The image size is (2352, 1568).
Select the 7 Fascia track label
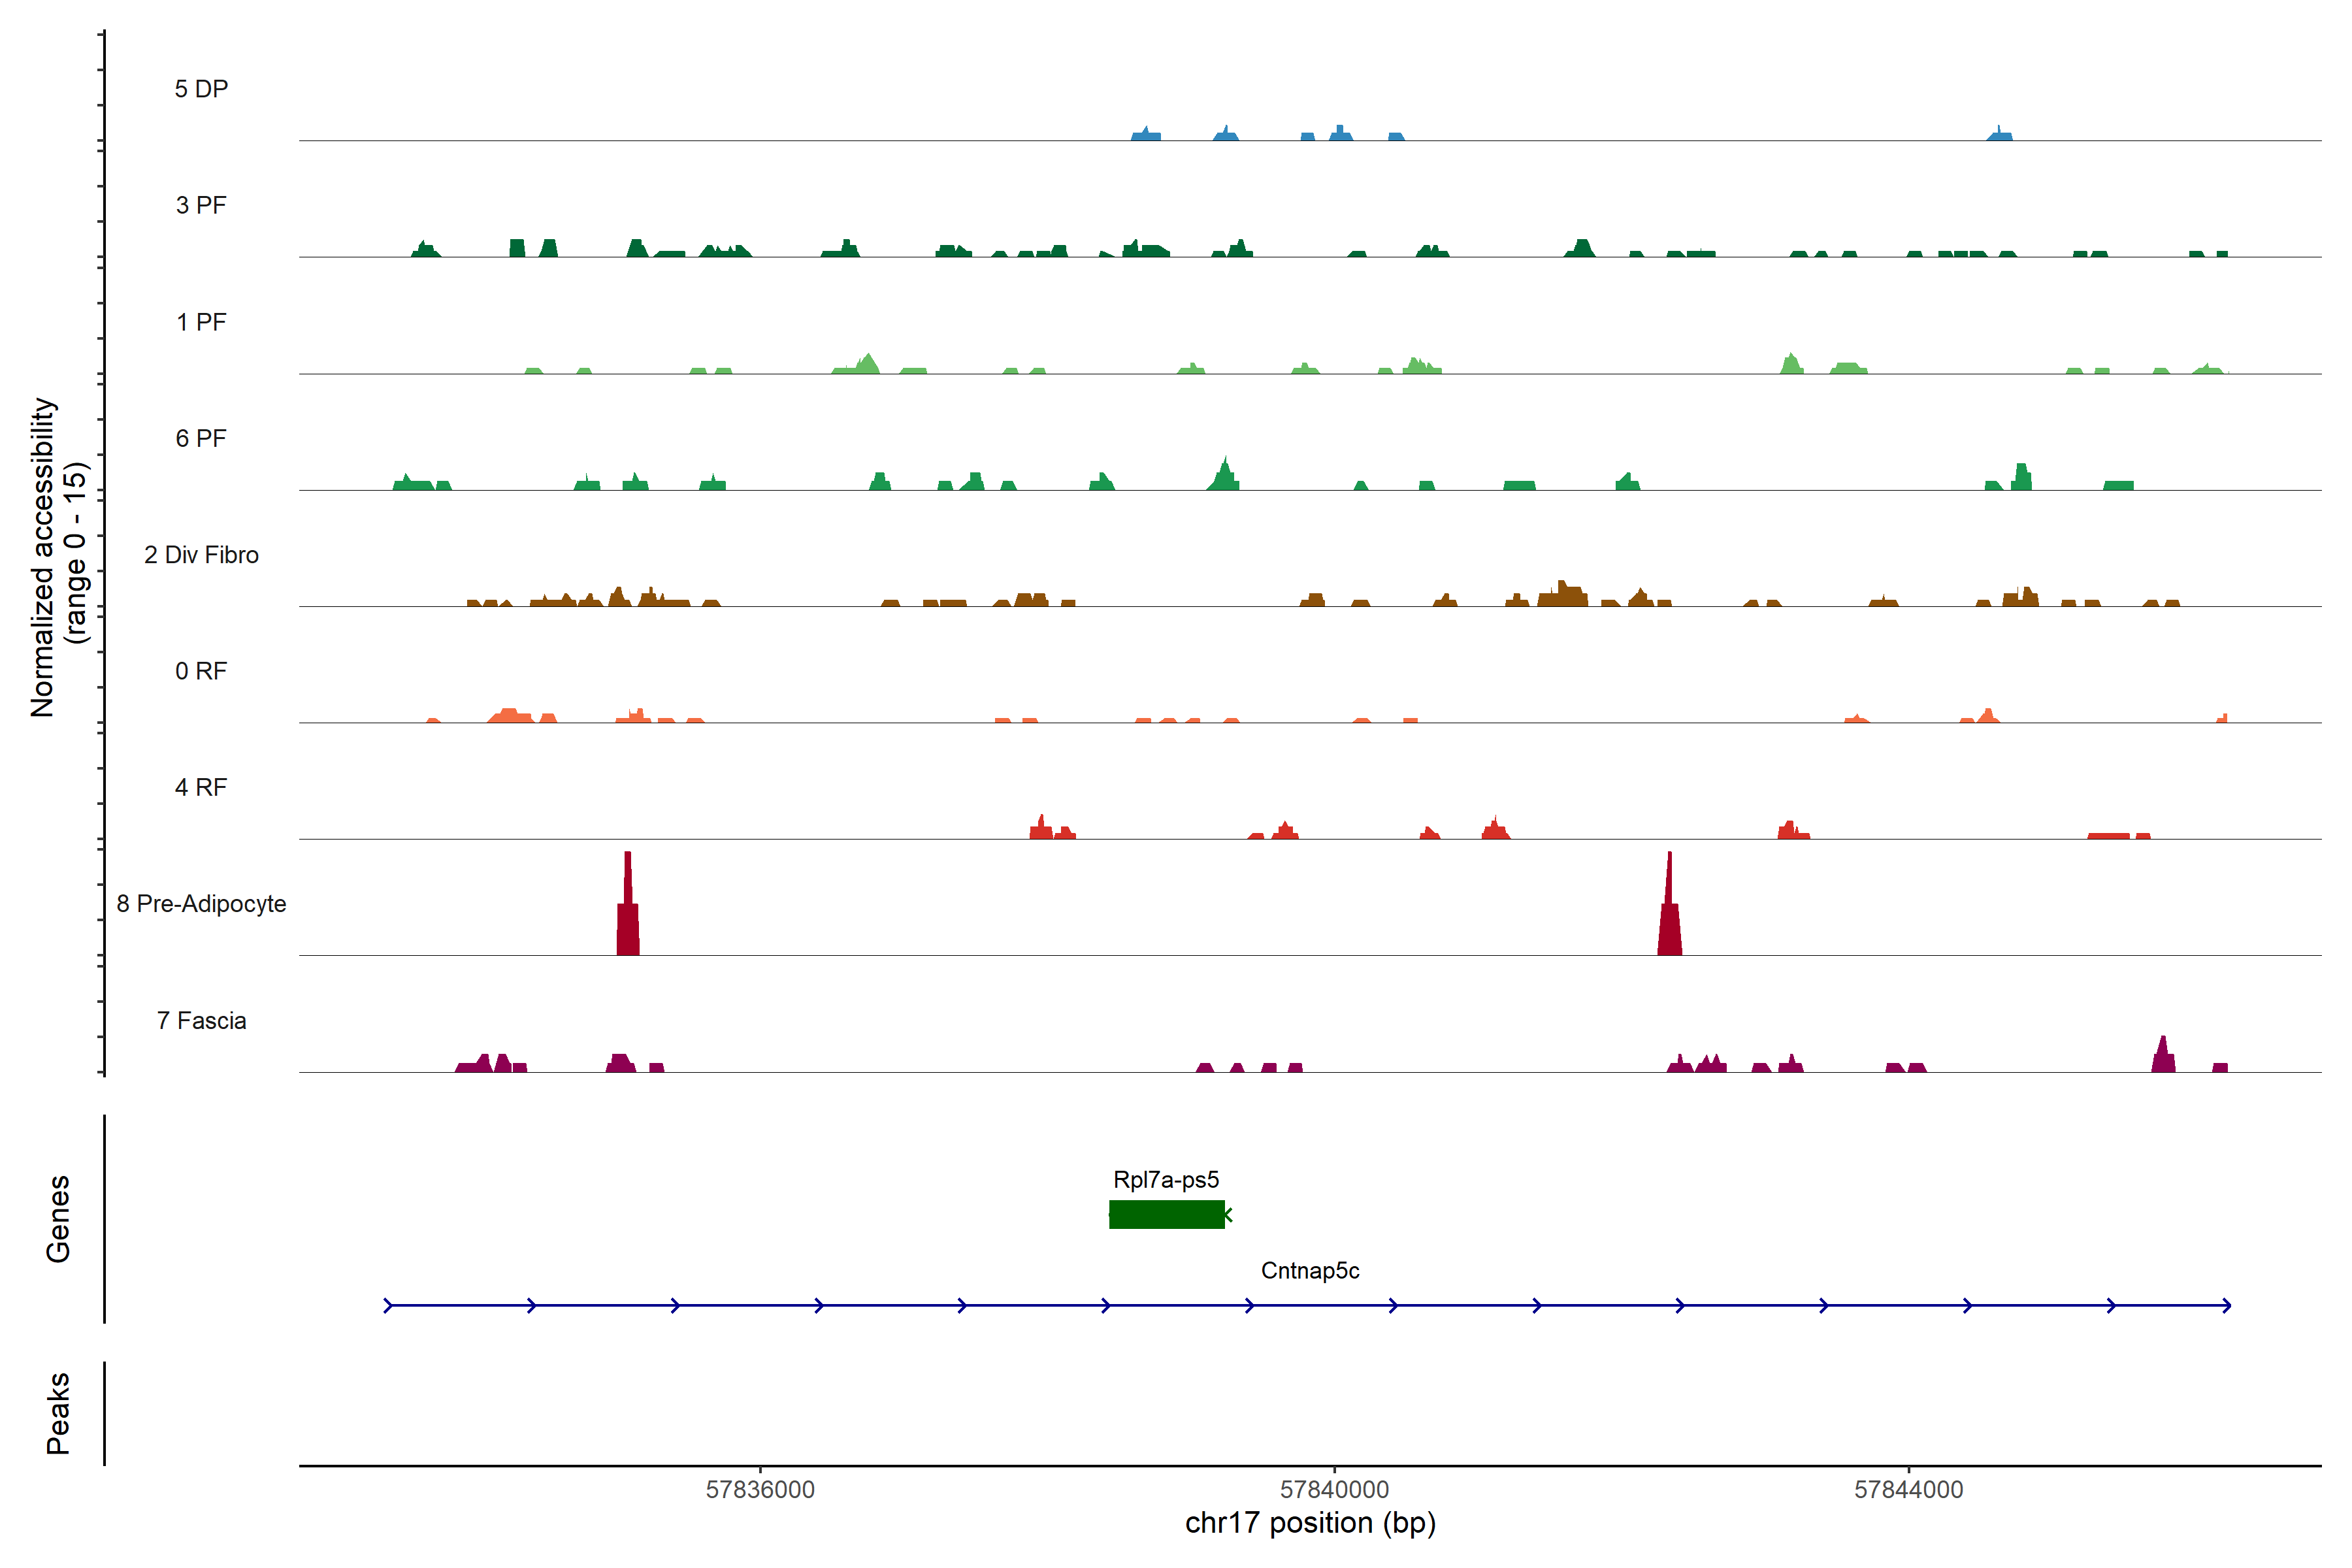click(201, 1020)
